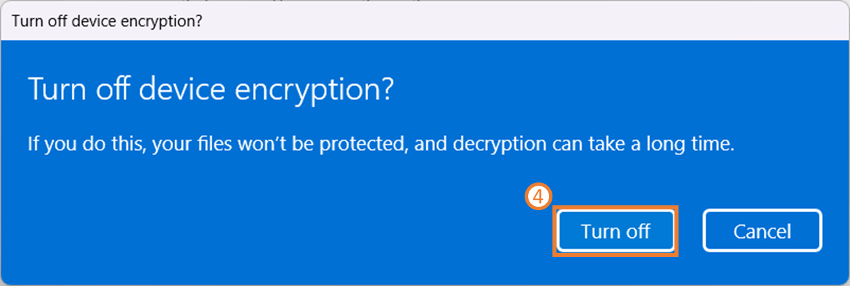This screenshot has width=850, height=286.
Task: Click the white-outlined Cancel button
Action: click(x=762, y=231)
